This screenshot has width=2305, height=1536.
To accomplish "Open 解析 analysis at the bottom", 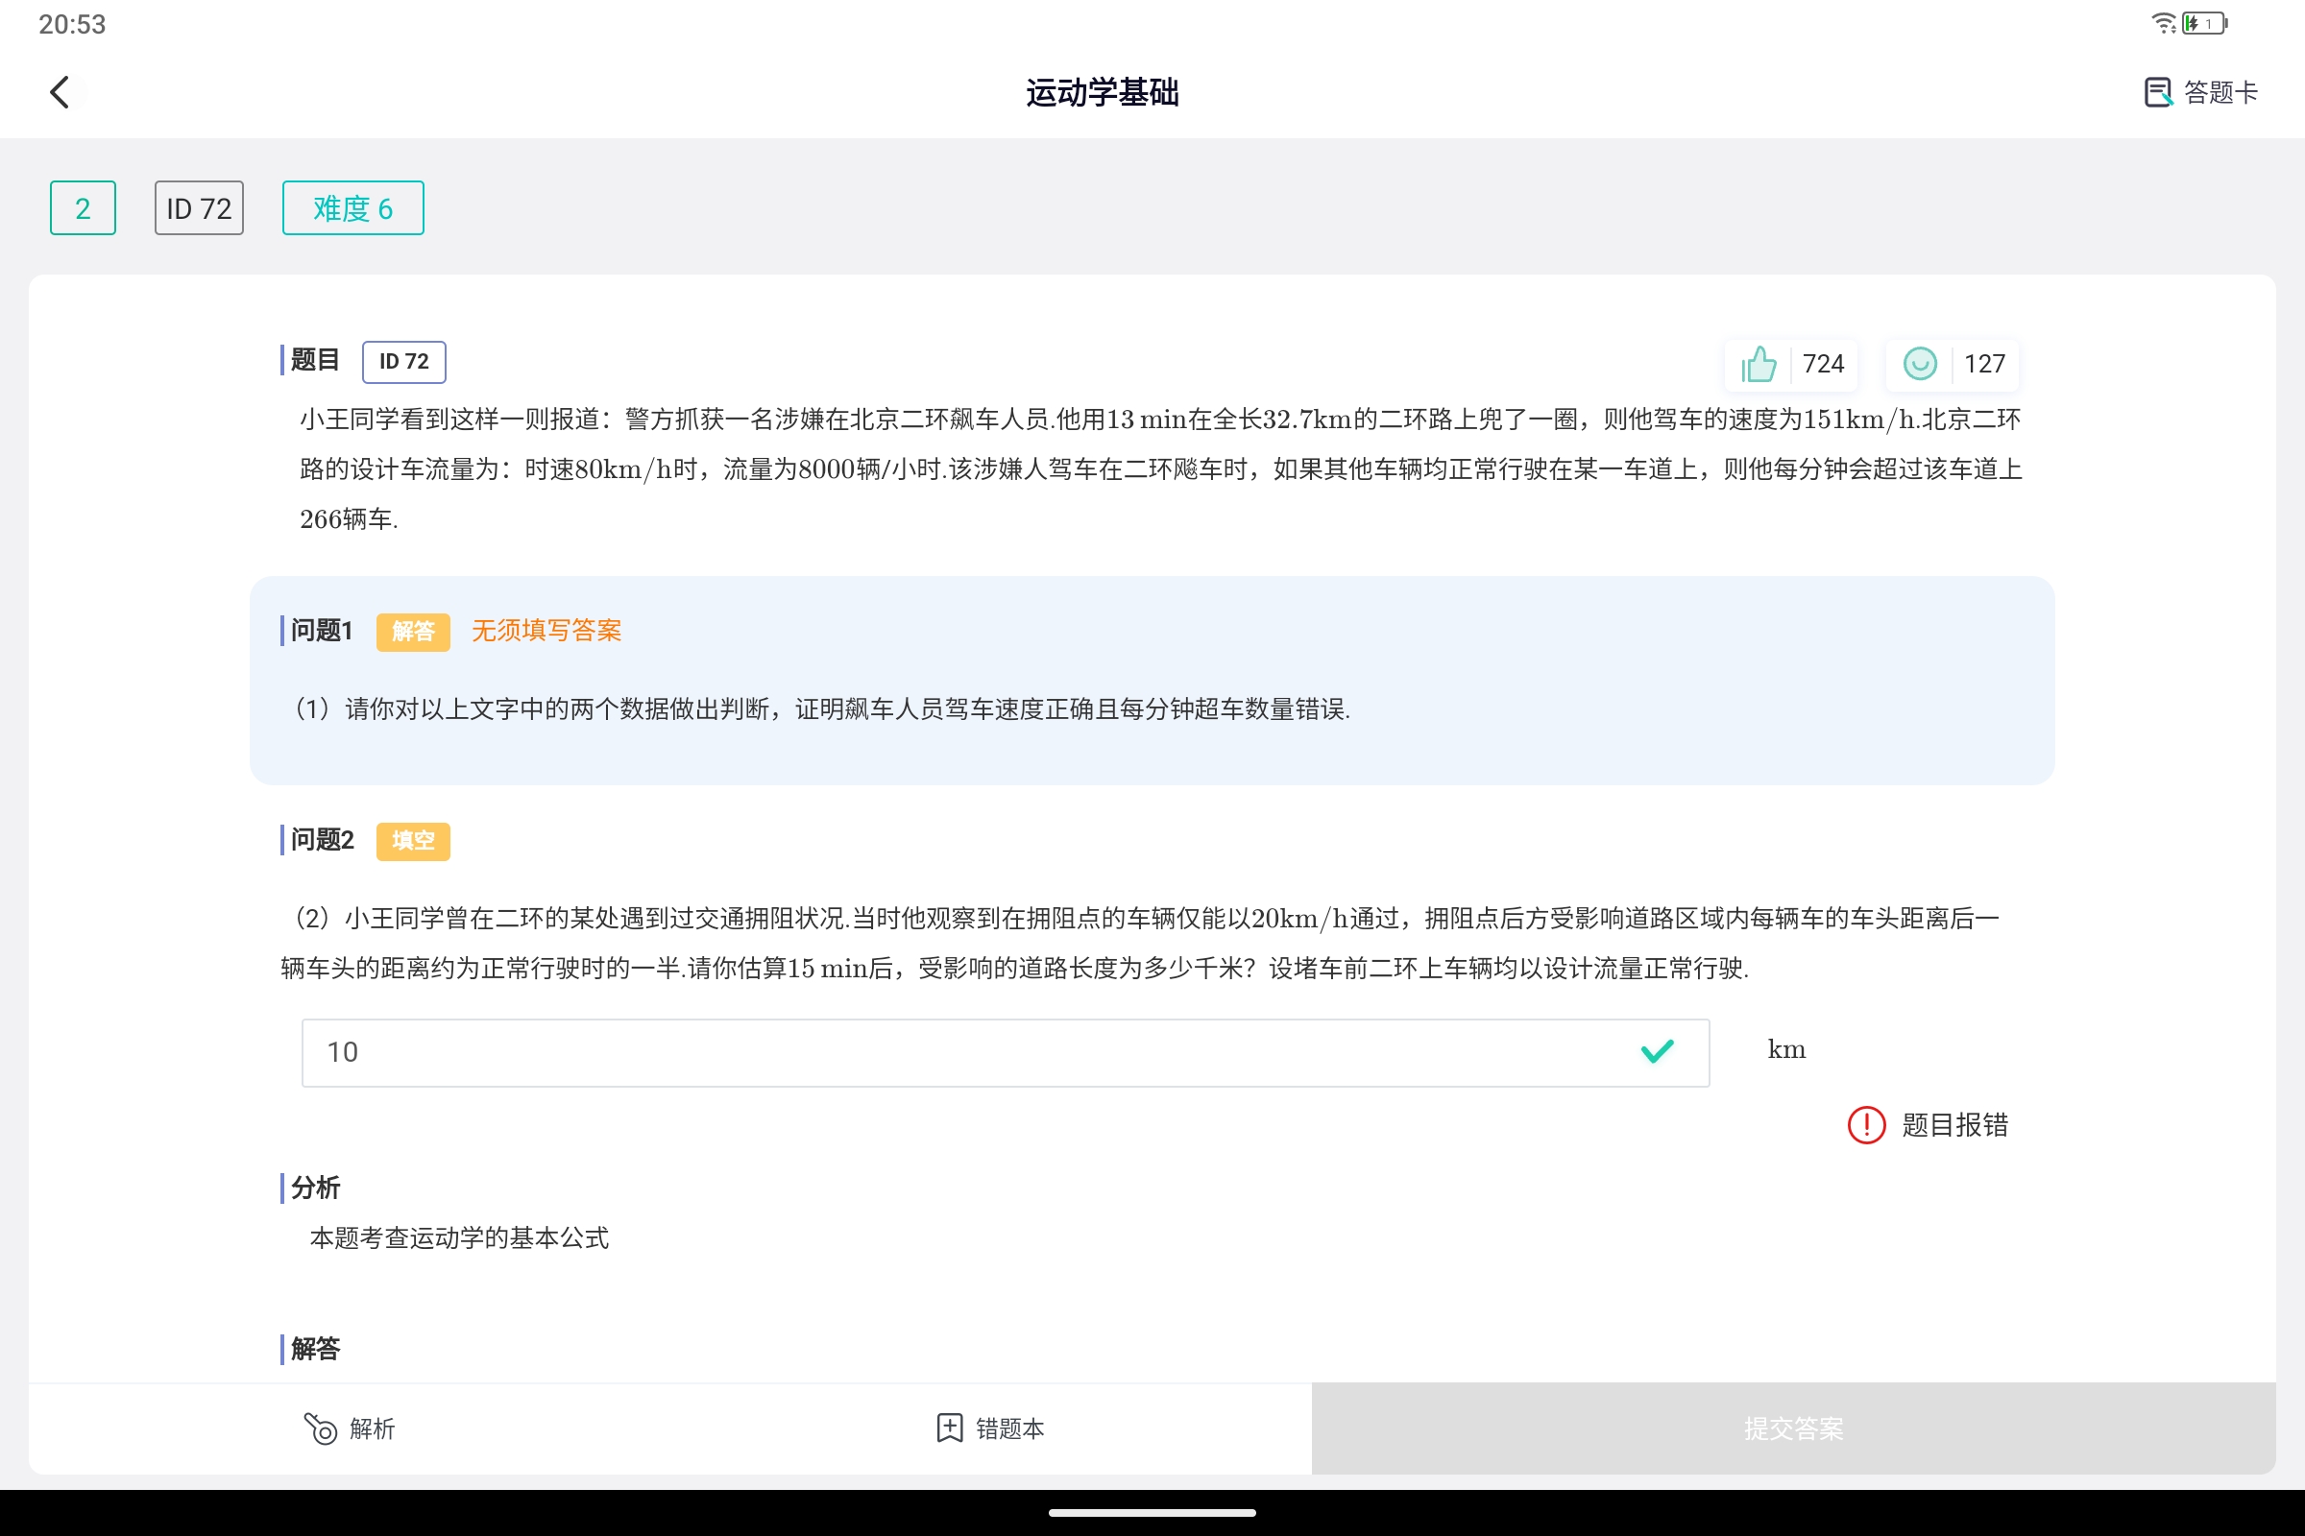I will click(x=350, y=1428).
